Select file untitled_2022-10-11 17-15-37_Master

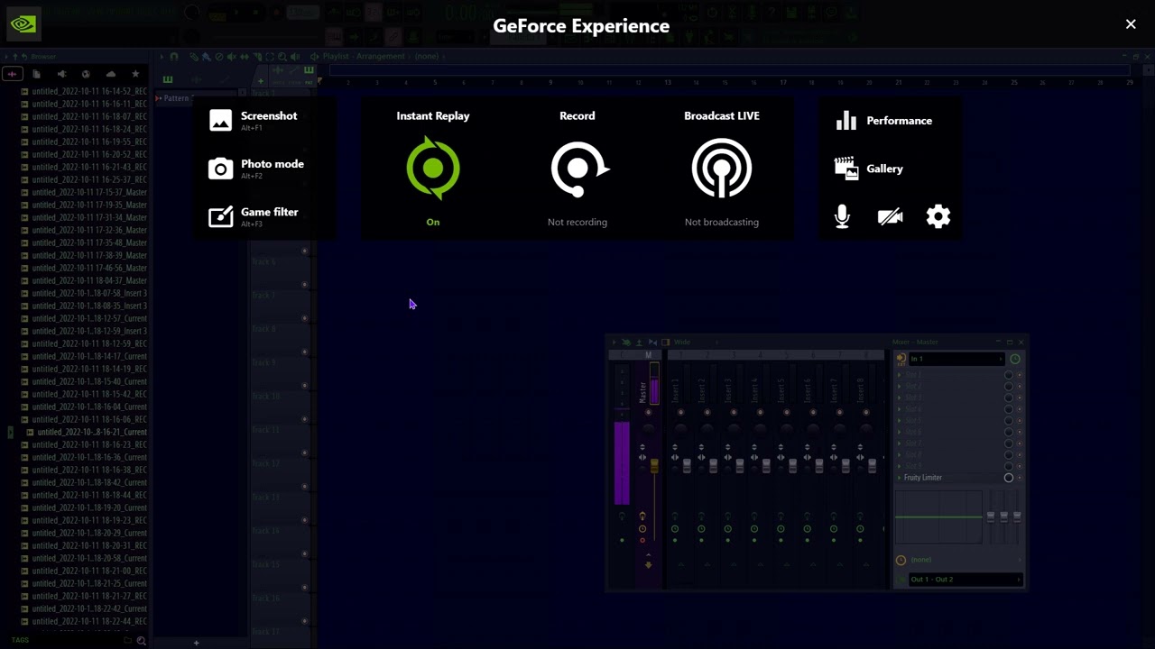click(x=84, y=192)
